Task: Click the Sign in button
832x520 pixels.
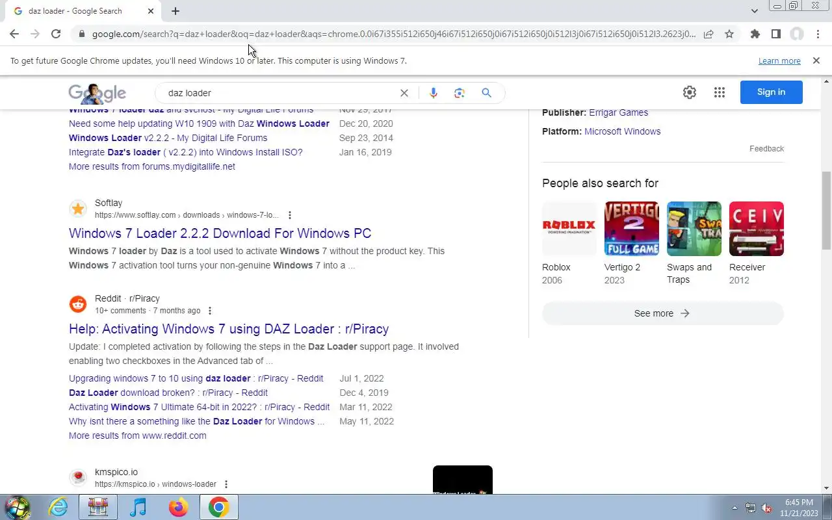Action: coord(772,92)
